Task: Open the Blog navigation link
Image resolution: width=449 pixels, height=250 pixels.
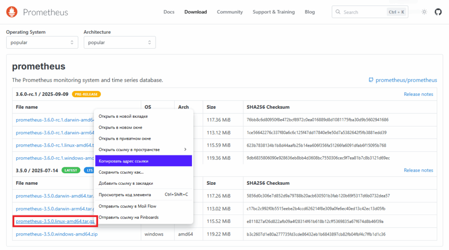Action: click(x=310, y=12)
